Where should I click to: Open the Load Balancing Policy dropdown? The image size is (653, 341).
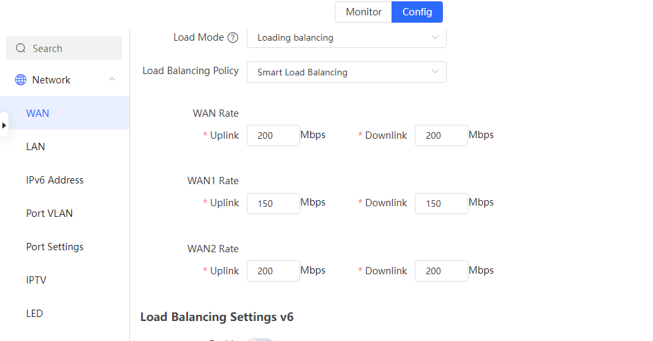coord(346,72)
